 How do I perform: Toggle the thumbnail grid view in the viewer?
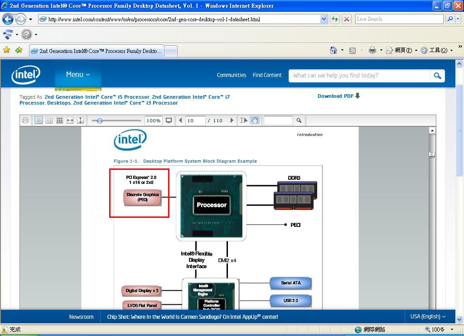click(59, 120)
